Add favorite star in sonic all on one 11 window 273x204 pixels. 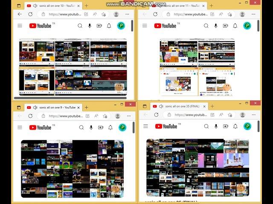[229, 14]
